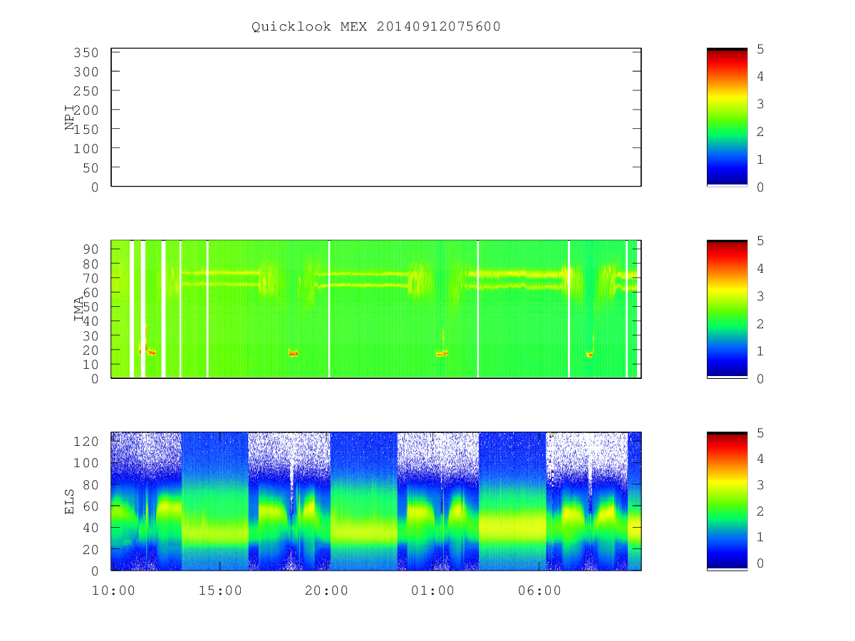Click the 40 tick on ELS axis
The width and height of the screenshot is (855, 641).
[90, 528]
